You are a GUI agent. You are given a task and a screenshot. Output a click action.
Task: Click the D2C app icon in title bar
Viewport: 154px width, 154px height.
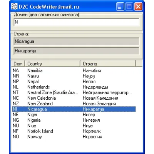click(14, 7)
